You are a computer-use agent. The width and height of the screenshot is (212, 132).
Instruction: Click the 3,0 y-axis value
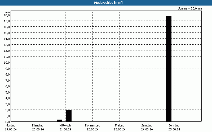pyautogui.click(x=7, y=104)
